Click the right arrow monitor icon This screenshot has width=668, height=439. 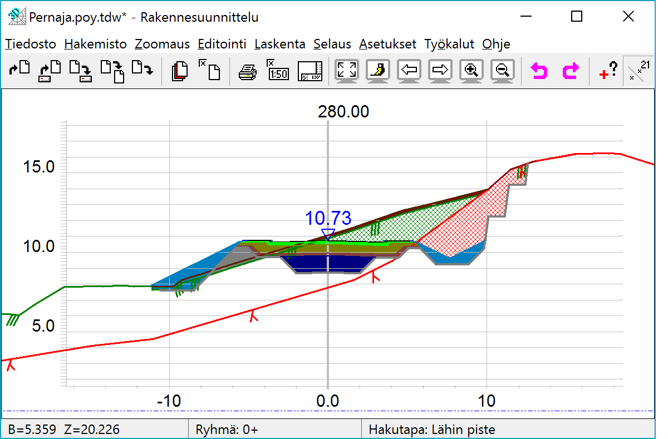(440, 71)
